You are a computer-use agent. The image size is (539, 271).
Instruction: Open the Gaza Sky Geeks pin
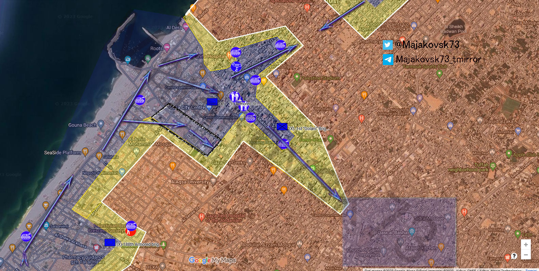pos(250,161)
